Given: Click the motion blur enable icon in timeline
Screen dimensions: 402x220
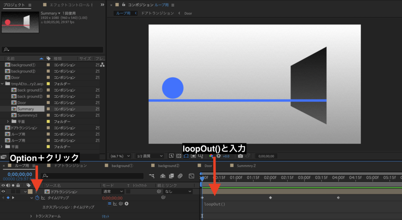Looking at the screenshot, I should pyautogui.click(x=180, y=176).
